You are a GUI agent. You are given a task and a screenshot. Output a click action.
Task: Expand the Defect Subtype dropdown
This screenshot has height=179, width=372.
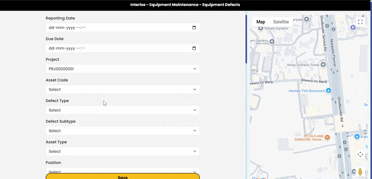[x=123, y=131]
